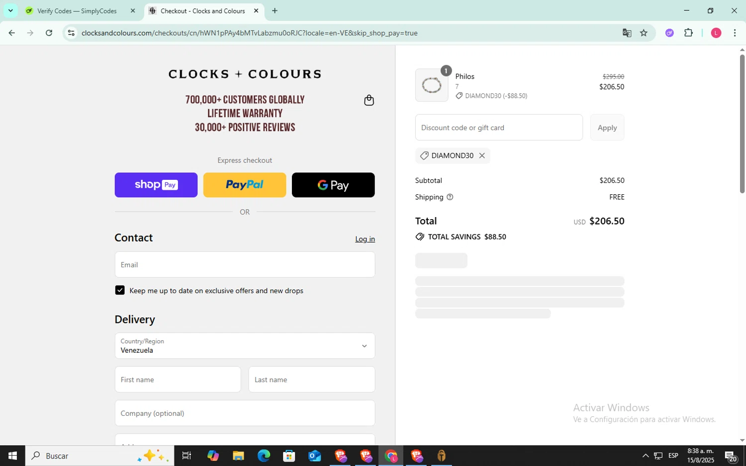746x466 pixels.
Task: Open the Chrome profile avatar L
Action: (x=716, y=33)
